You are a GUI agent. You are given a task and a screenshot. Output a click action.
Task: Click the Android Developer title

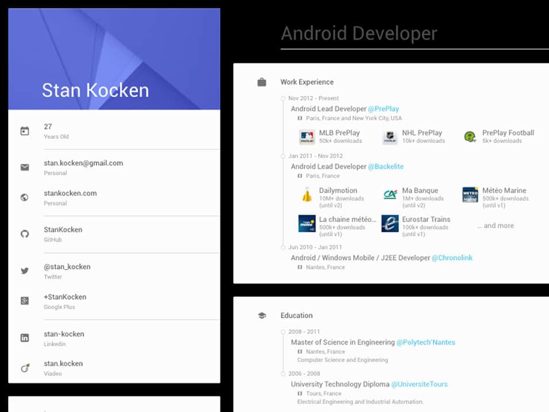click(x=359, y=33)
